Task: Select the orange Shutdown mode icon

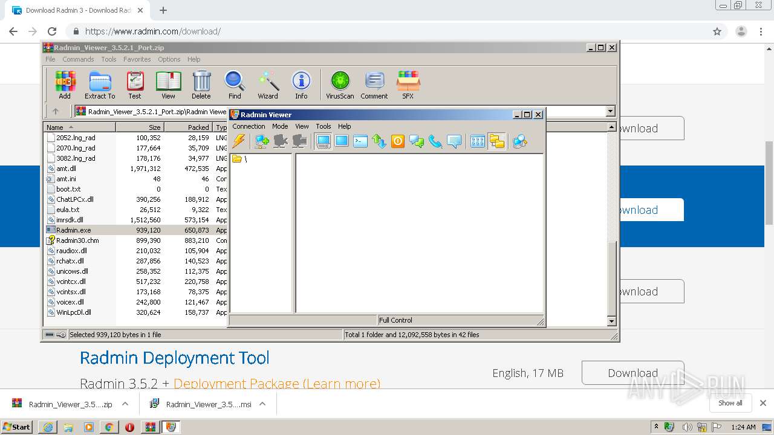Action: [x=398, y=141]
